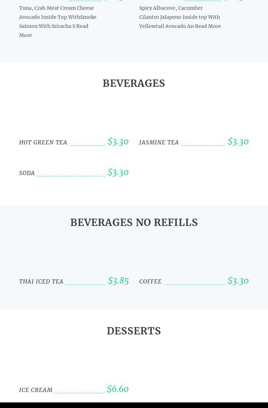Select the Beverages No Refills heading
The image size is (268, 408).
pos(134,222)
